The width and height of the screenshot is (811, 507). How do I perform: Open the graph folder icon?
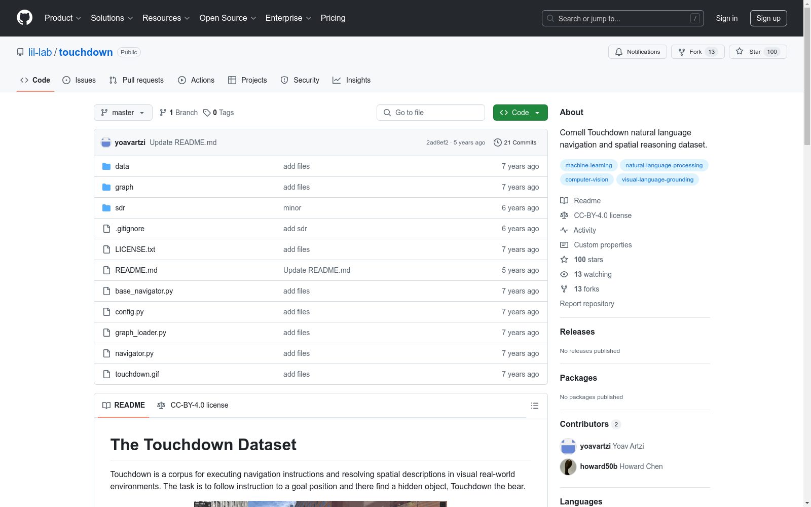106,187
